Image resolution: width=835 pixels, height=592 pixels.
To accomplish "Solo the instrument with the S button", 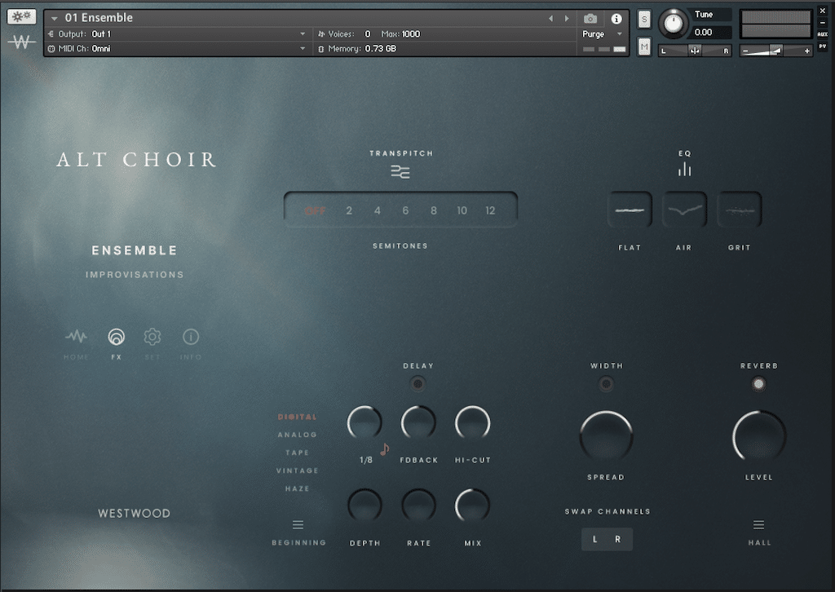I will [644, 20].
